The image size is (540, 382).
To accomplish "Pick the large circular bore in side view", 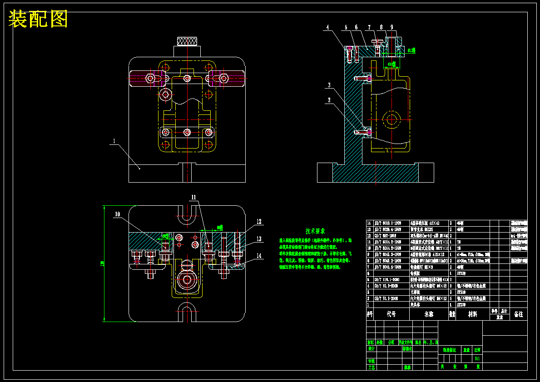I will (x=391, y=120).
